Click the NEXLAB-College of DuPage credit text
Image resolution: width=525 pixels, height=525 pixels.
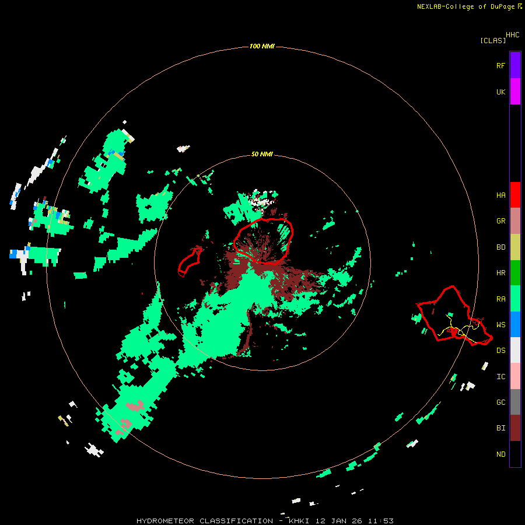(x=466, y=6)
